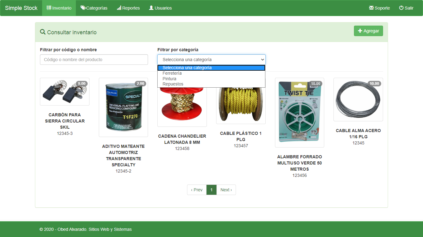
Task: Click the Obed Alvarado footer credit text
Action: point(85,229)
